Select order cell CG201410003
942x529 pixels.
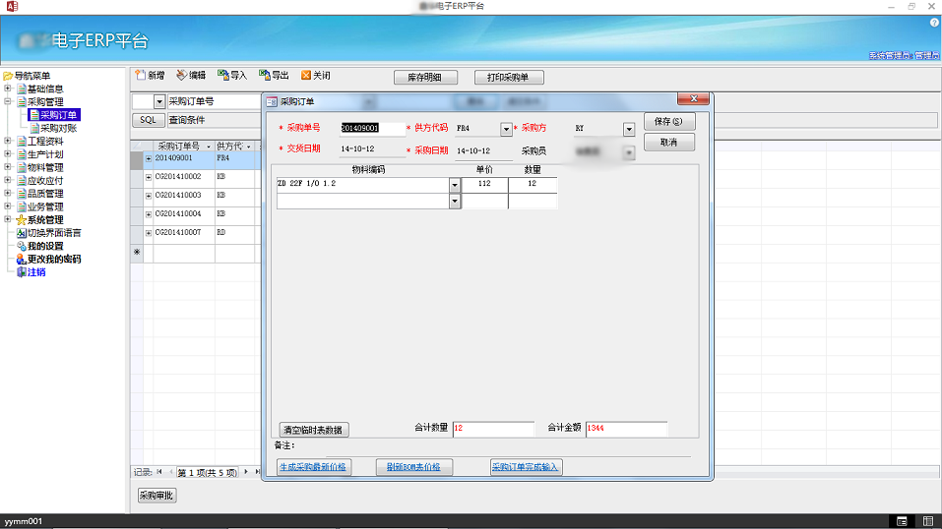pyautogui.click(x=184, y=196)
